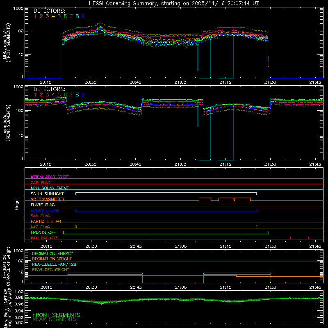Screen dimensions: 328x328
Task: Click detector 2 in the front segments legend
Action: coord(41,16)
